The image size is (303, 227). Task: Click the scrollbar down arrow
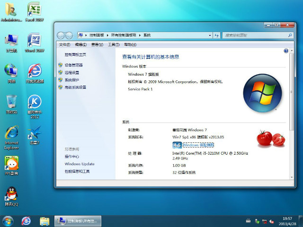[292, 177]
